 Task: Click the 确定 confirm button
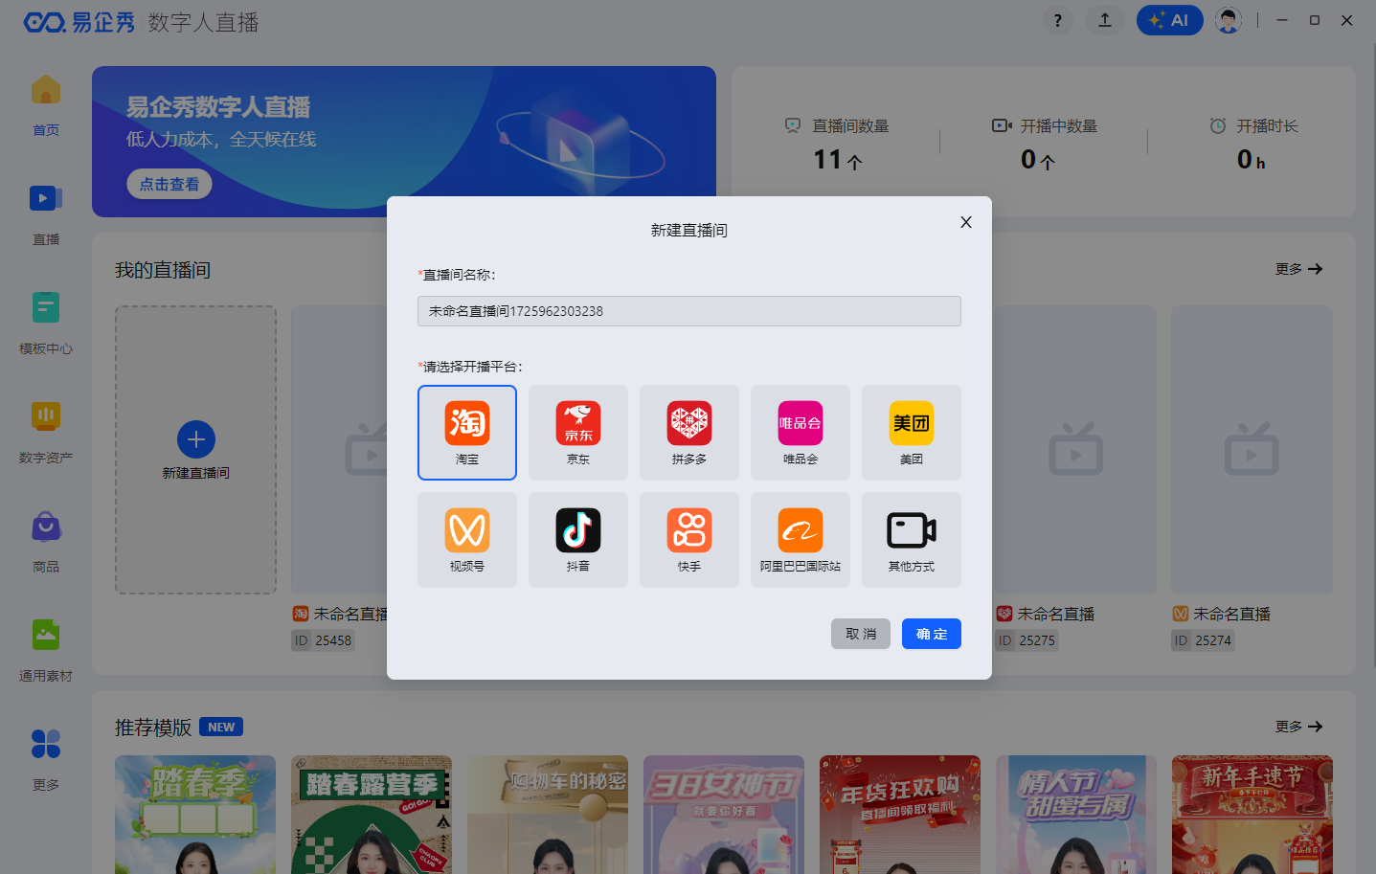pyautogui.click(x=932, y=634)
